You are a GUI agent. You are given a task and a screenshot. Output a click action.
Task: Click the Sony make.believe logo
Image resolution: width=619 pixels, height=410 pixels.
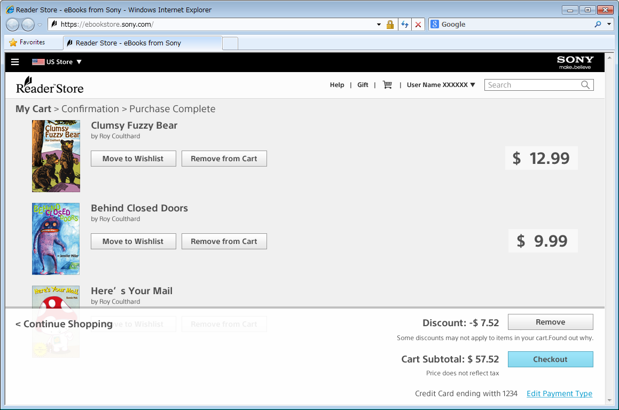575,62
